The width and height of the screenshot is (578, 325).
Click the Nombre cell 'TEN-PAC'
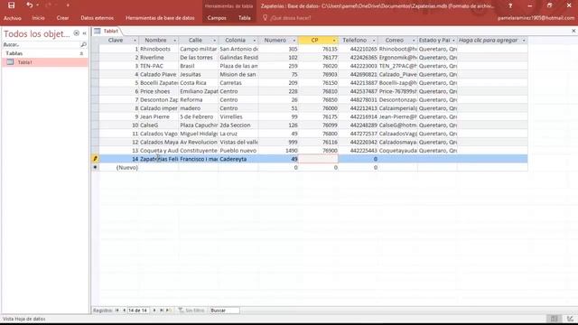[x=159, y=66]
